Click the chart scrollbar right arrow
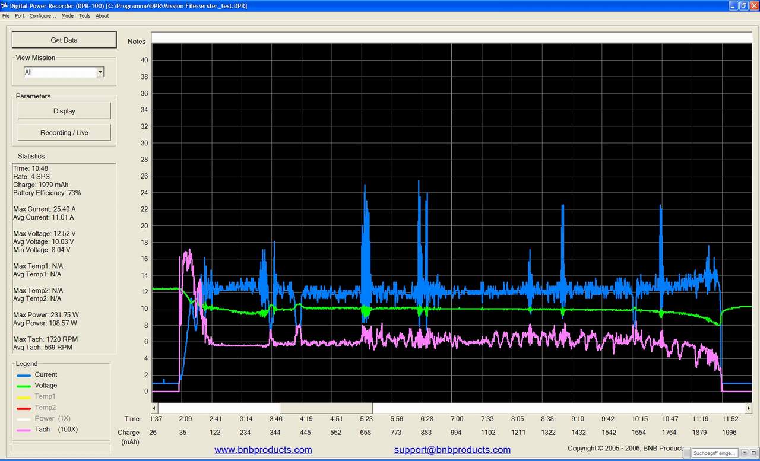The height and width of the screenshot is (461, 760). (x=748, y=408)
